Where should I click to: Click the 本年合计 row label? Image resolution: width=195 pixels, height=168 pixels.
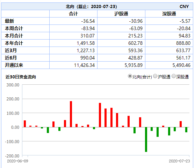[x=14, y=43]
